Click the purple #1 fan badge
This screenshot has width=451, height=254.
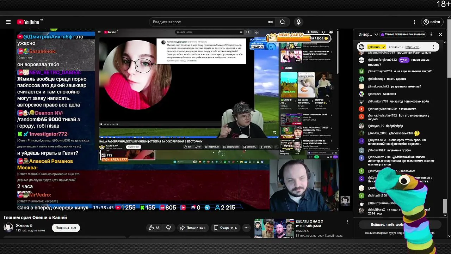pyautogui.click(x=404, y=60)
